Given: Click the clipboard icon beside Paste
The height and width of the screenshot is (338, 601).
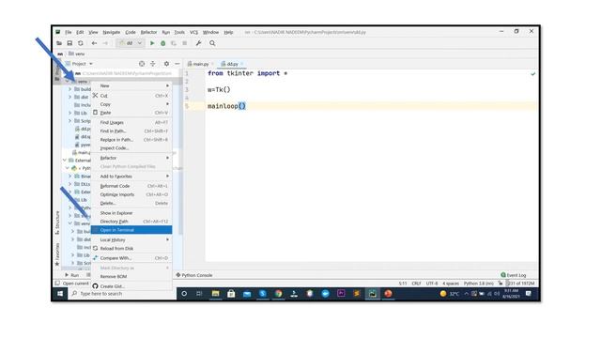Looking at the screenshot, I should click(96, 113).
